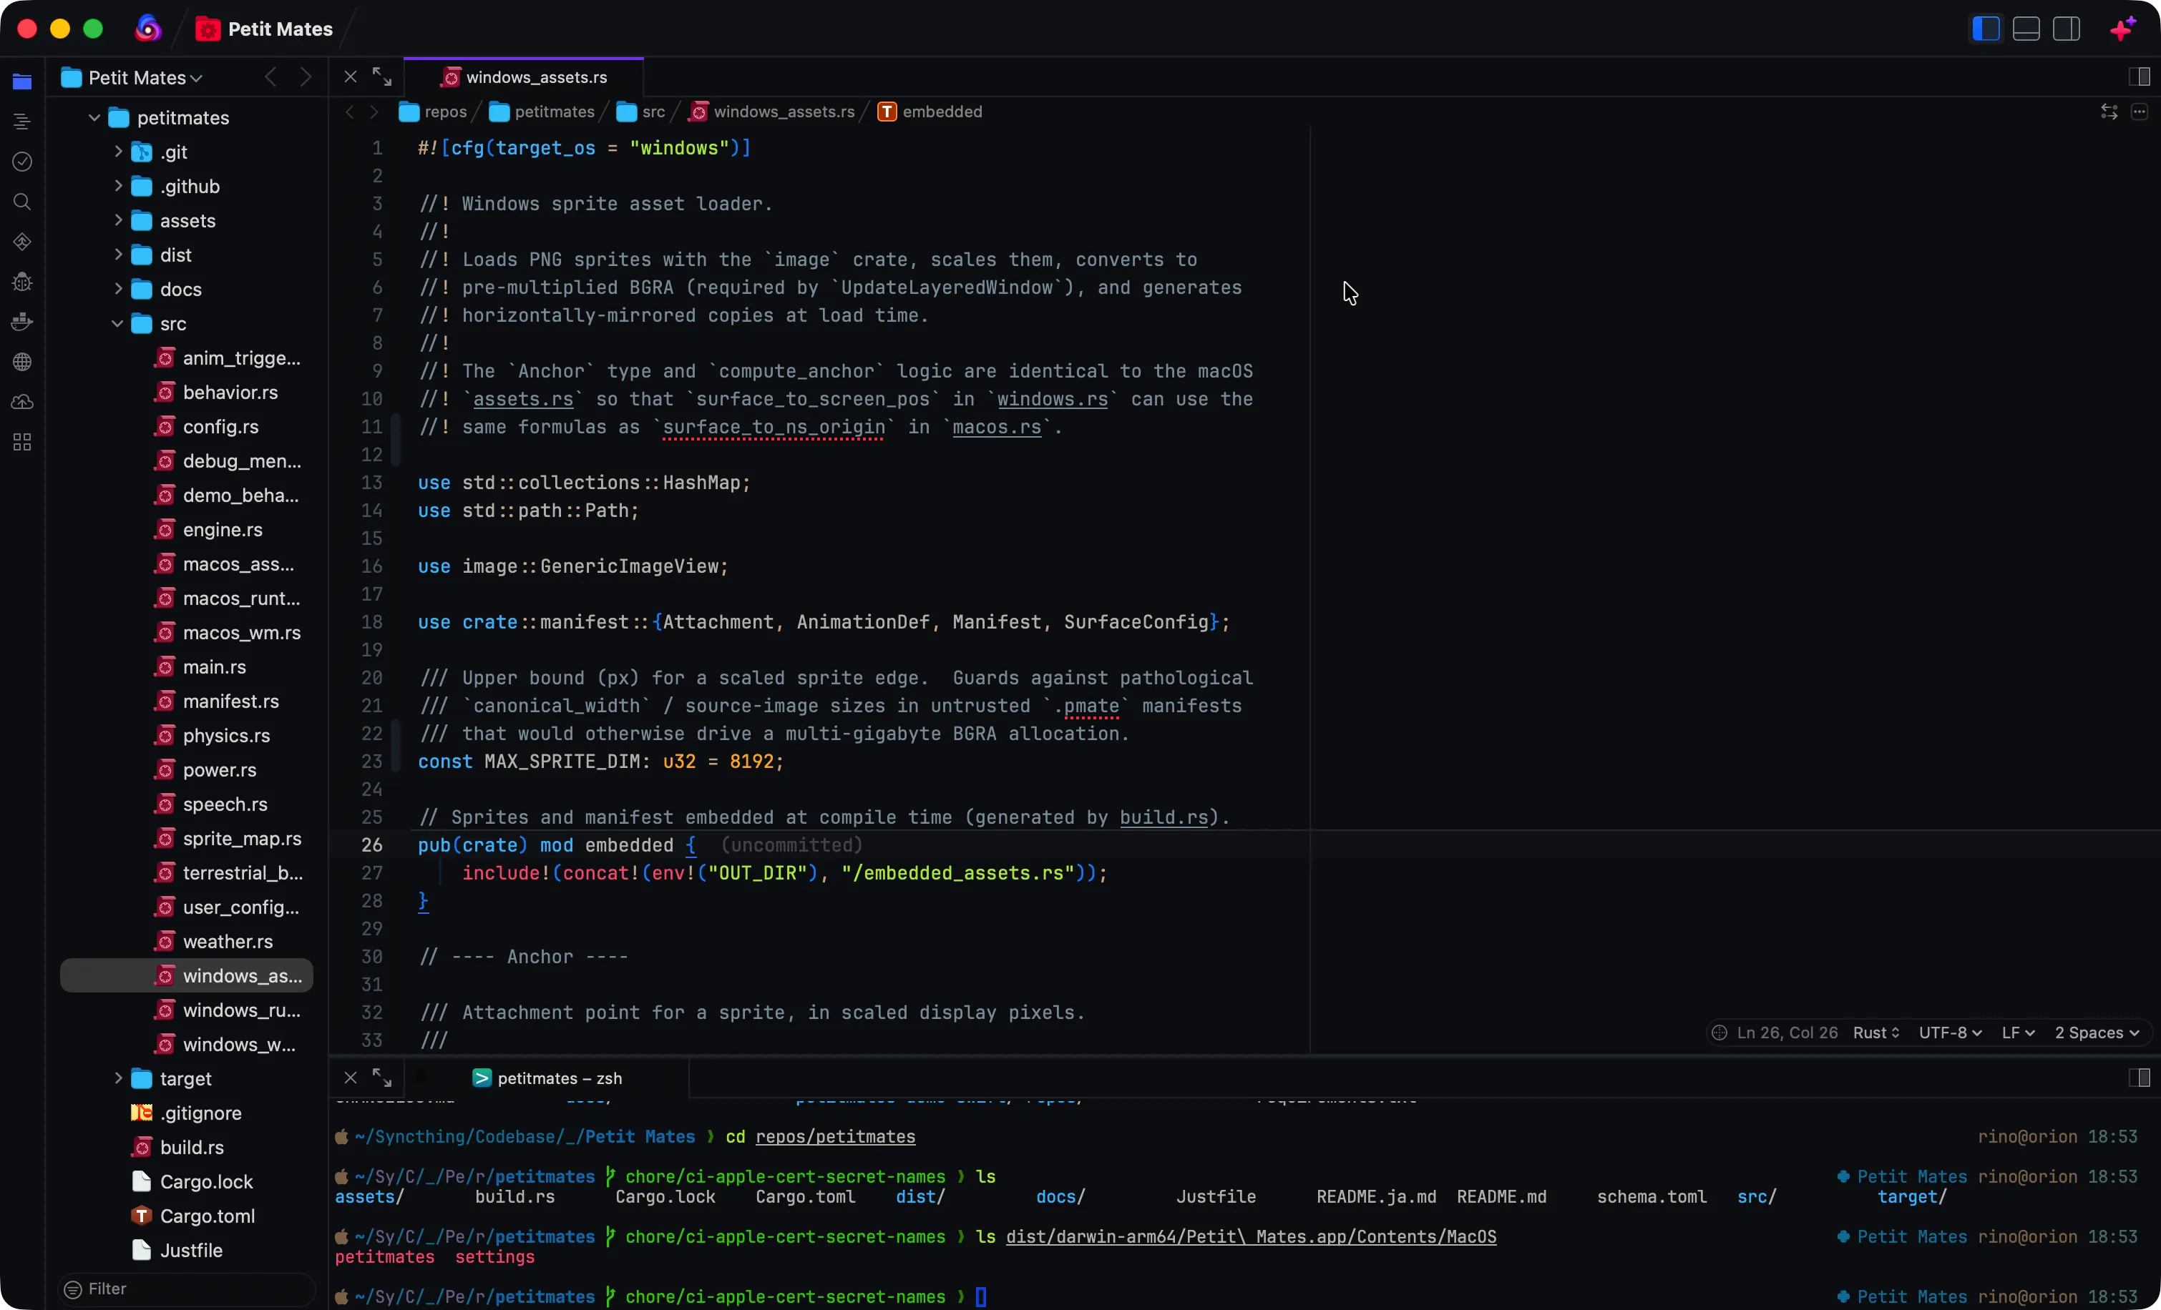The width and height of the screenshot is (2161, 1310).
Task: Toggle the bottom panel visibility
Action: click(2026, 29)
